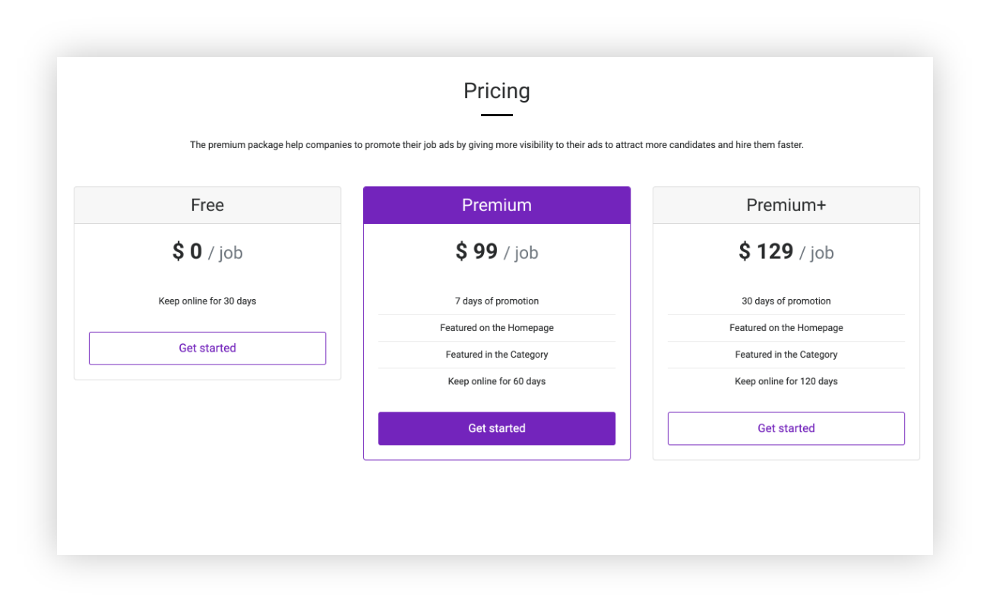Click Premium+ 'Featured in the Category' item
The width and height of the screenshot is (990, 612).
click(786, 355)
